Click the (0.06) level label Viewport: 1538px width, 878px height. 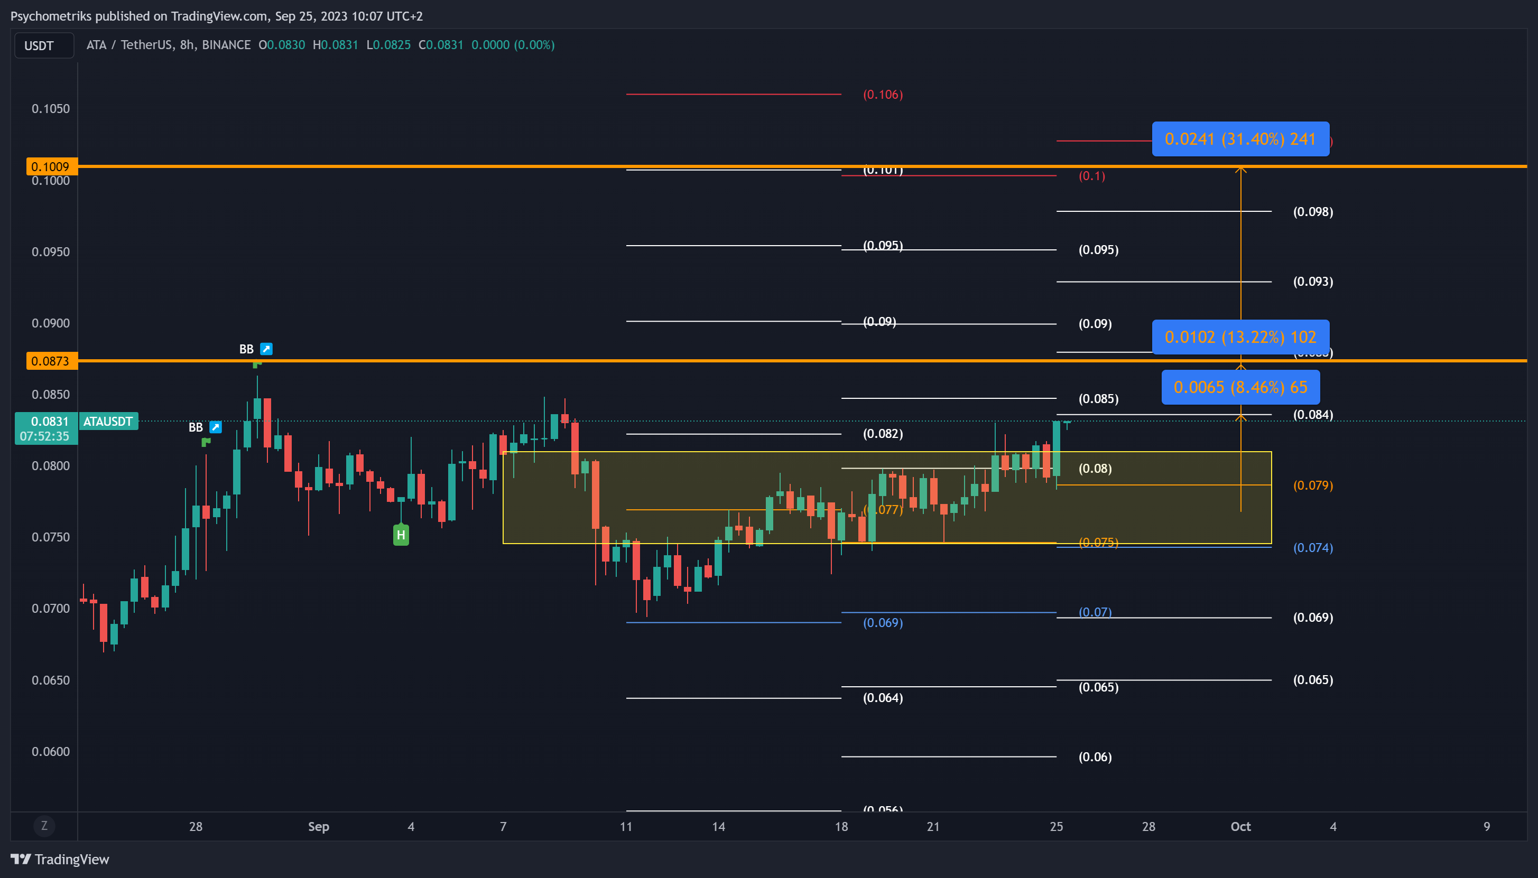(1095, 757)
